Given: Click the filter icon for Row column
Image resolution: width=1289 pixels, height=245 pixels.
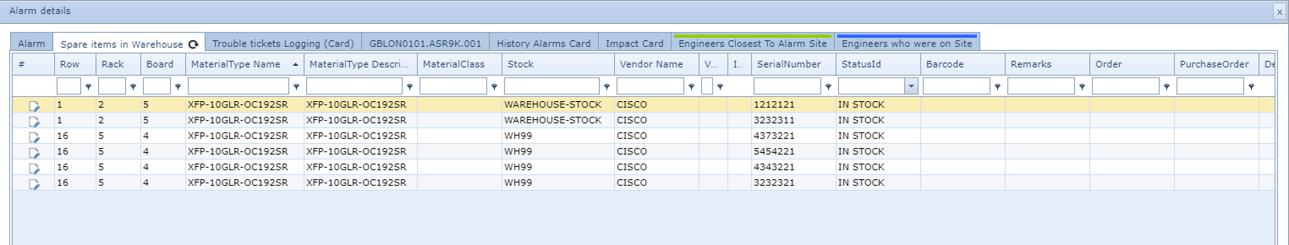Looking at the screenshot, I should click(x=88, y=87).
